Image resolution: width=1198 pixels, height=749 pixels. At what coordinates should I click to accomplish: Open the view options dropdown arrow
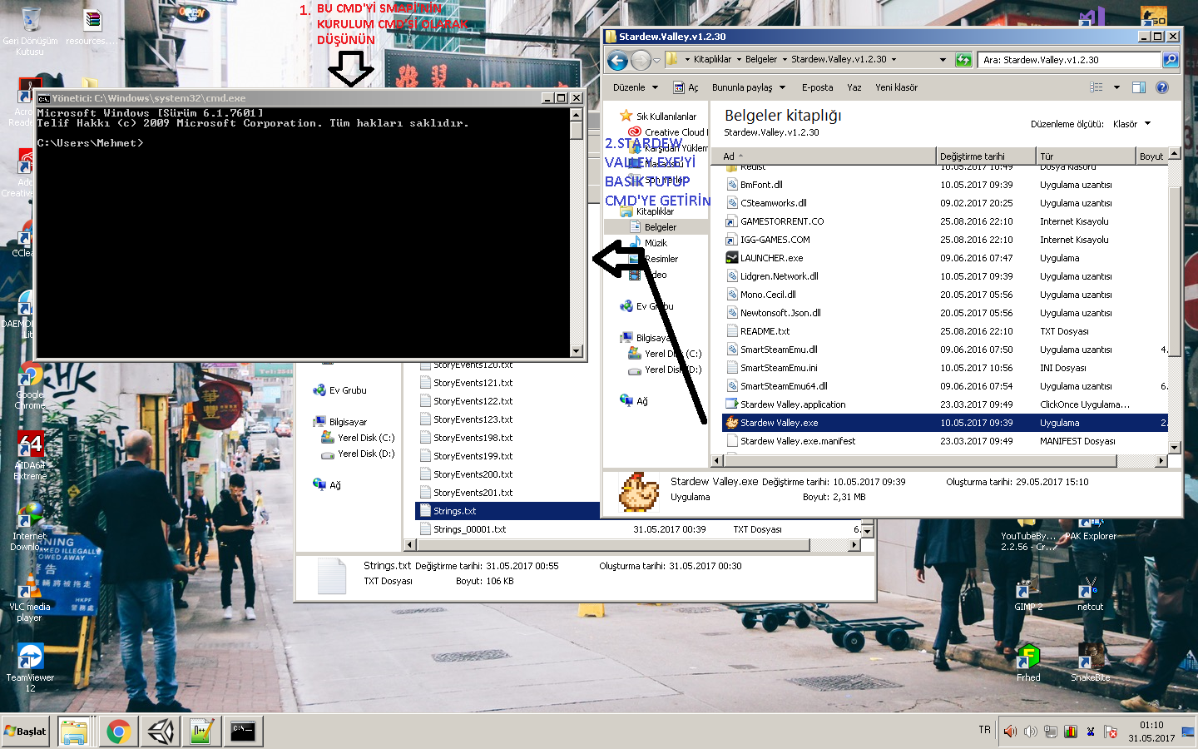point(1116,87)
